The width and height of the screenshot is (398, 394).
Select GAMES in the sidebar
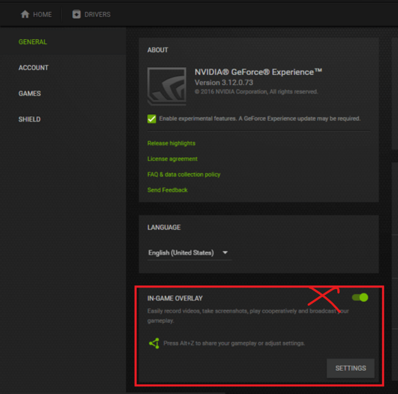[x=30, y=93]
